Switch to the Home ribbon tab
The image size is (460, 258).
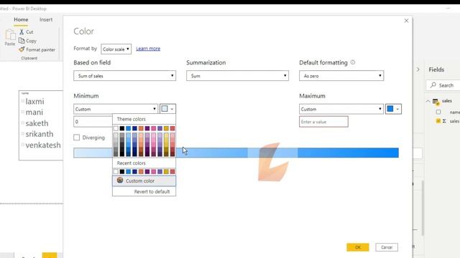(21, 19)
